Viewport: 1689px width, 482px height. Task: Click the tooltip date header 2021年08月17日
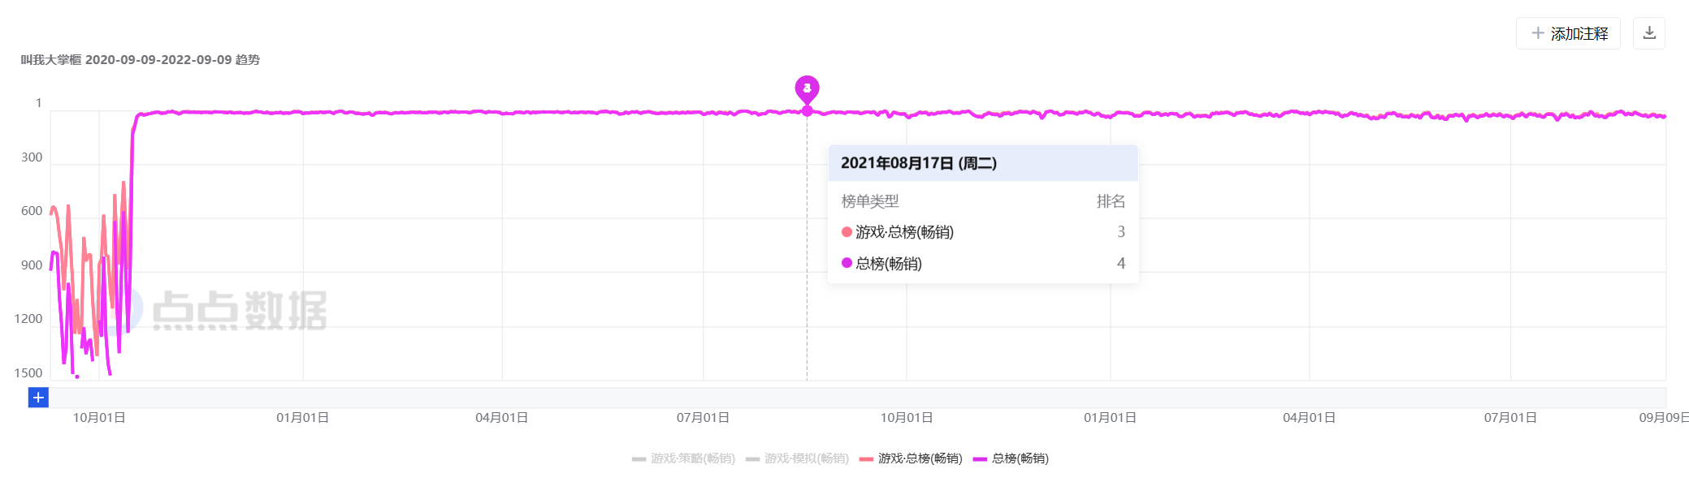[918, 163]
